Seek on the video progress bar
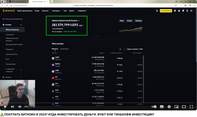Screen dimensions: 197x117 click(x=98, y=103)
